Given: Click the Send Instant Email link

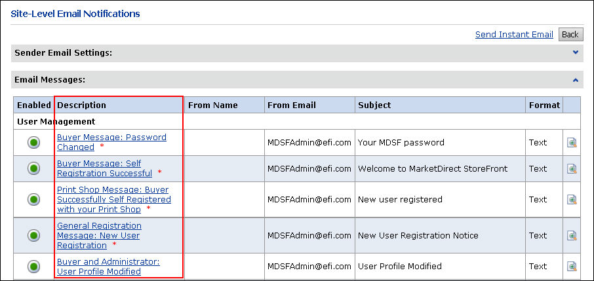Looking at the screenshot, I should pyautogui.click(x=514, y=35).
